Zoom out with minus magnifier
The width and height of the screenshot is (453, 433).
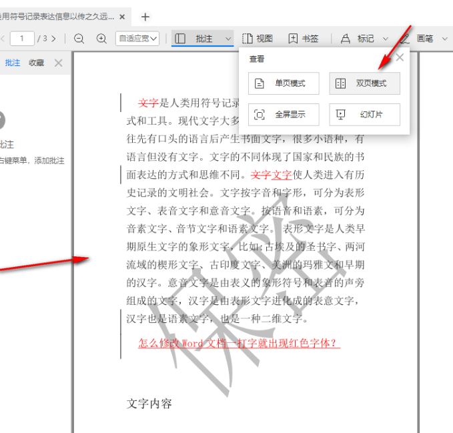coord(79,39)
